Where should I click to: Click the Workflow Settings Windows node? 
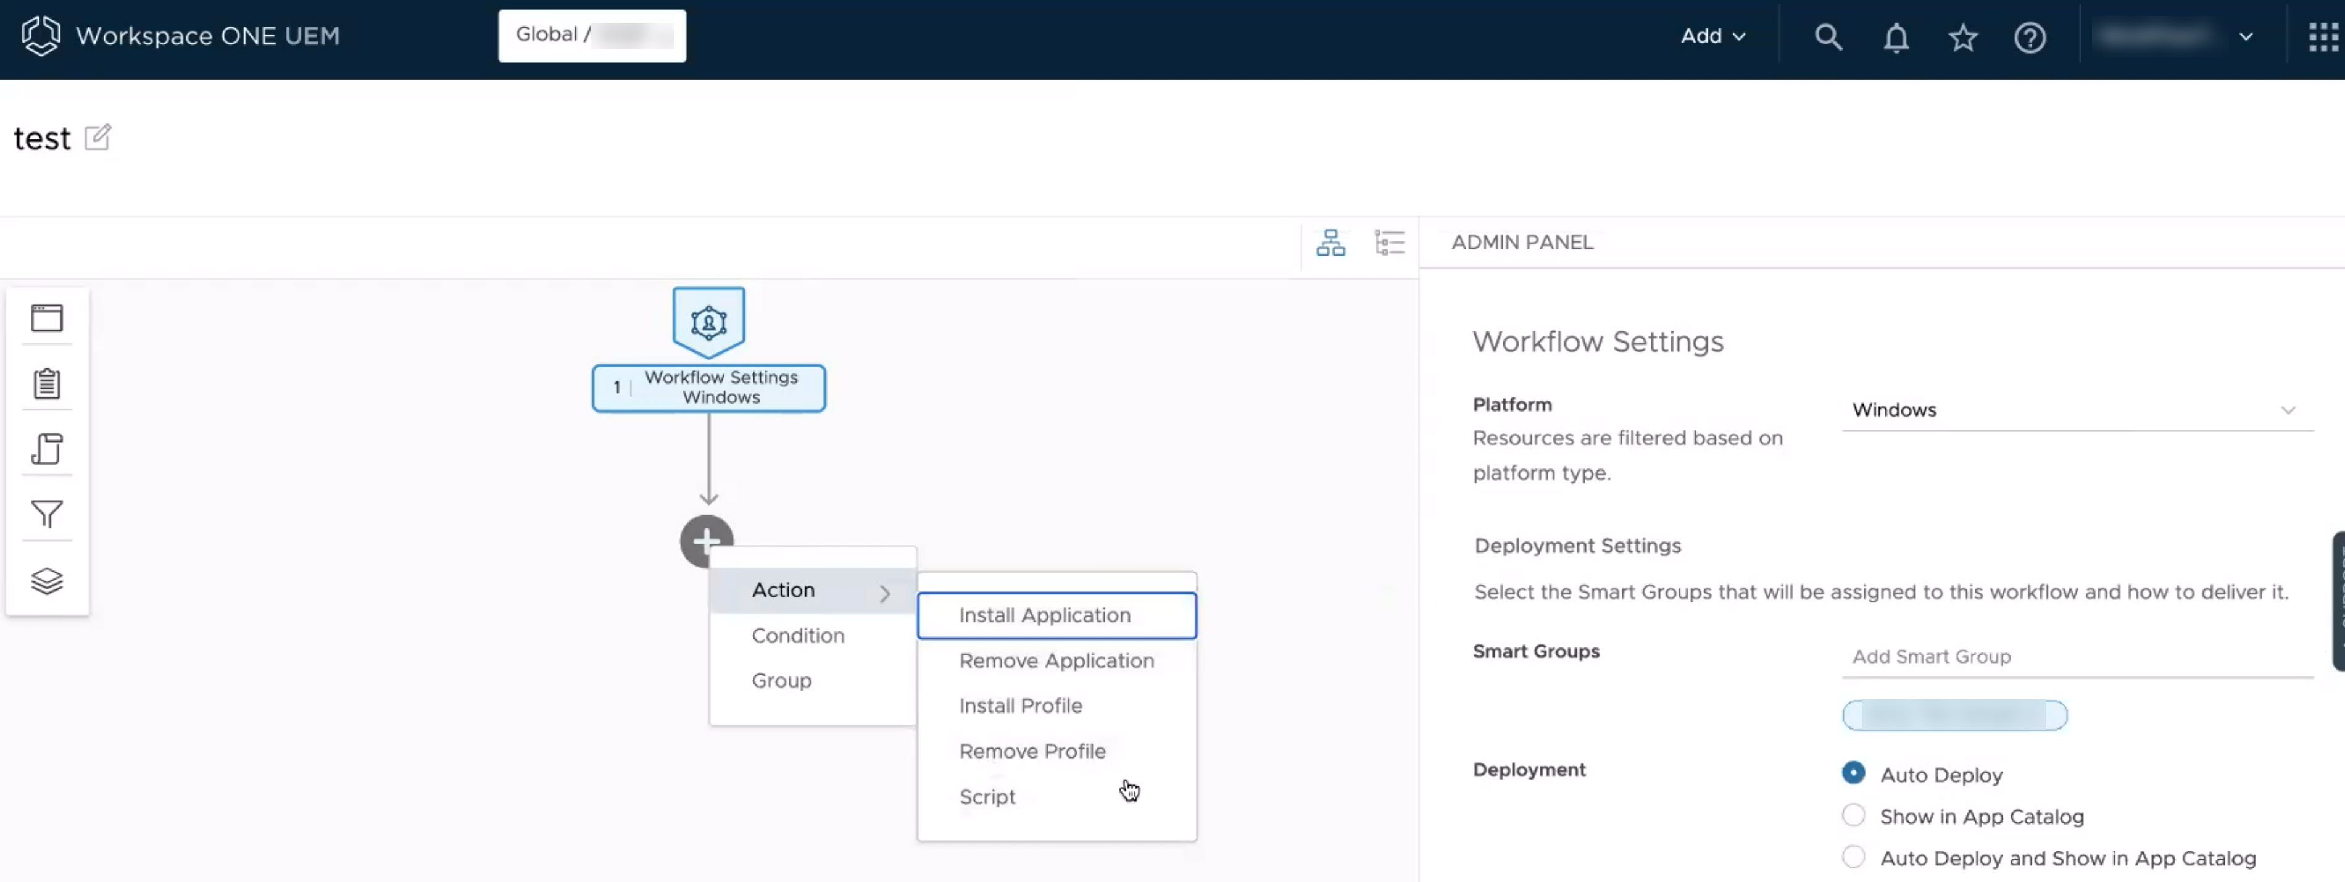pos(708,388)
